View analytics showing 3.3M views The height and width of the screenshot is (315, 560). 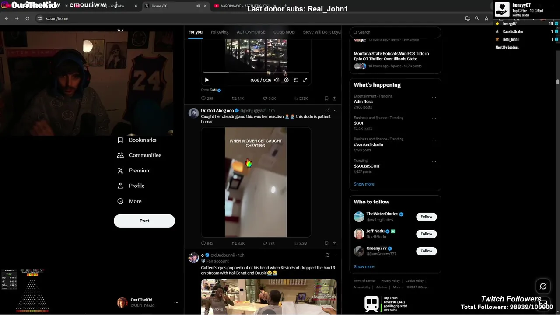point(301,243)
